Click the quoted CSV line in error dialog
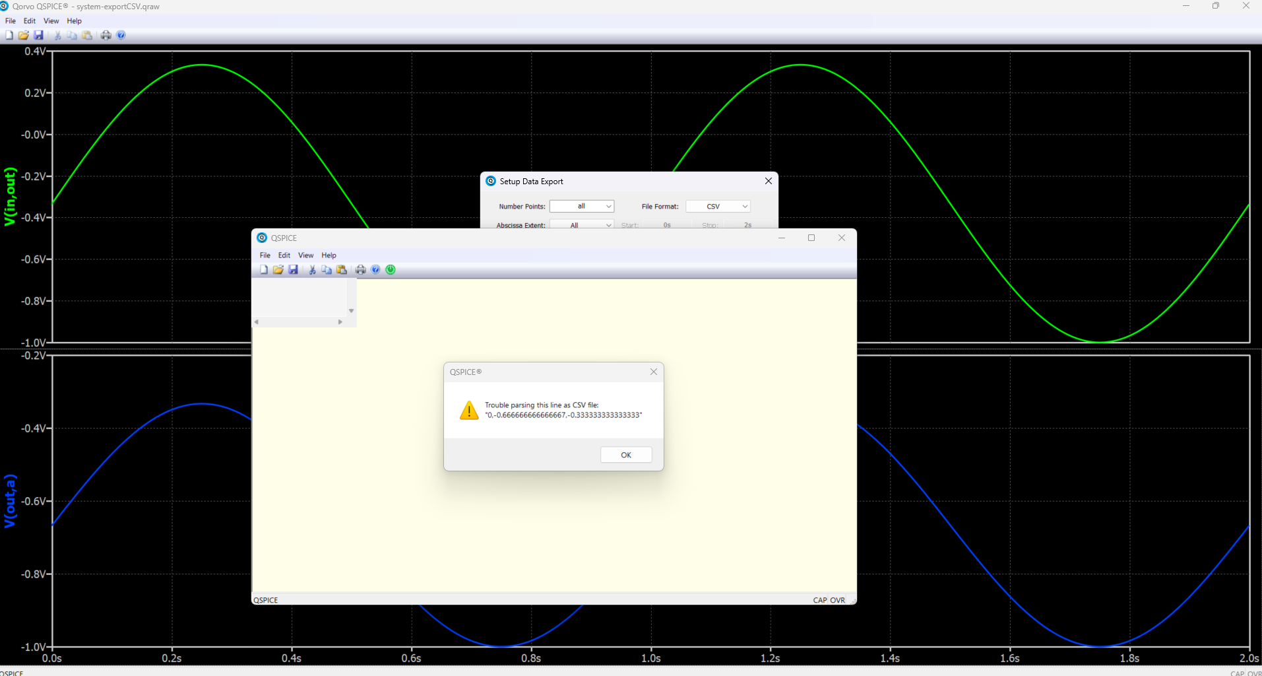This screenshot has width=1262, height=676. point(563,415)
